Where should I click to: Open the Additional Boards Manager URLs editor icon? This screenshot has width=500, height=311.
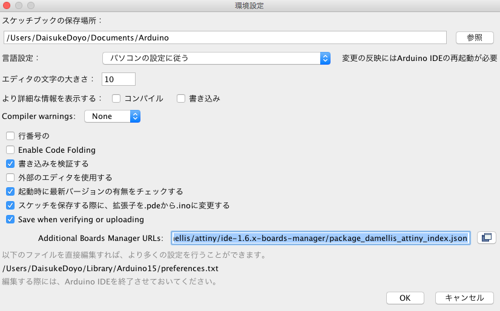(x=486, y=237)
